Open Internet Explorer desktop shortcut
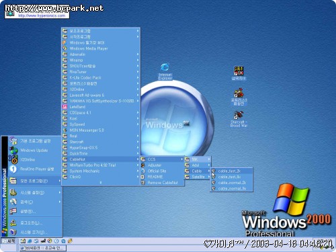Image resolution: width=336 pixels, height=252 pixels. 165,71
